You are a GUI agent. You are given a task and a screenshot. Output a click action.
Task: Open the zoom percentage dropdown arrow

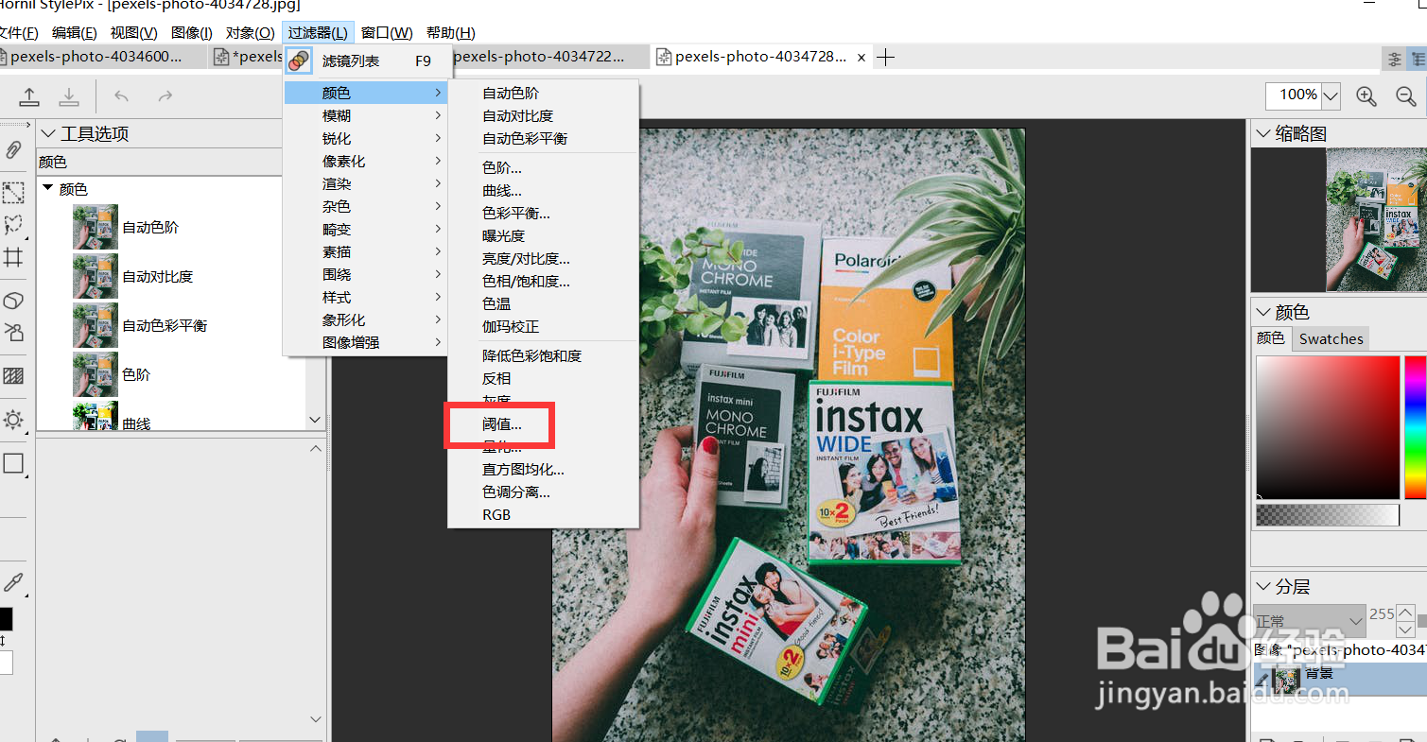(x=1331, y=95)
